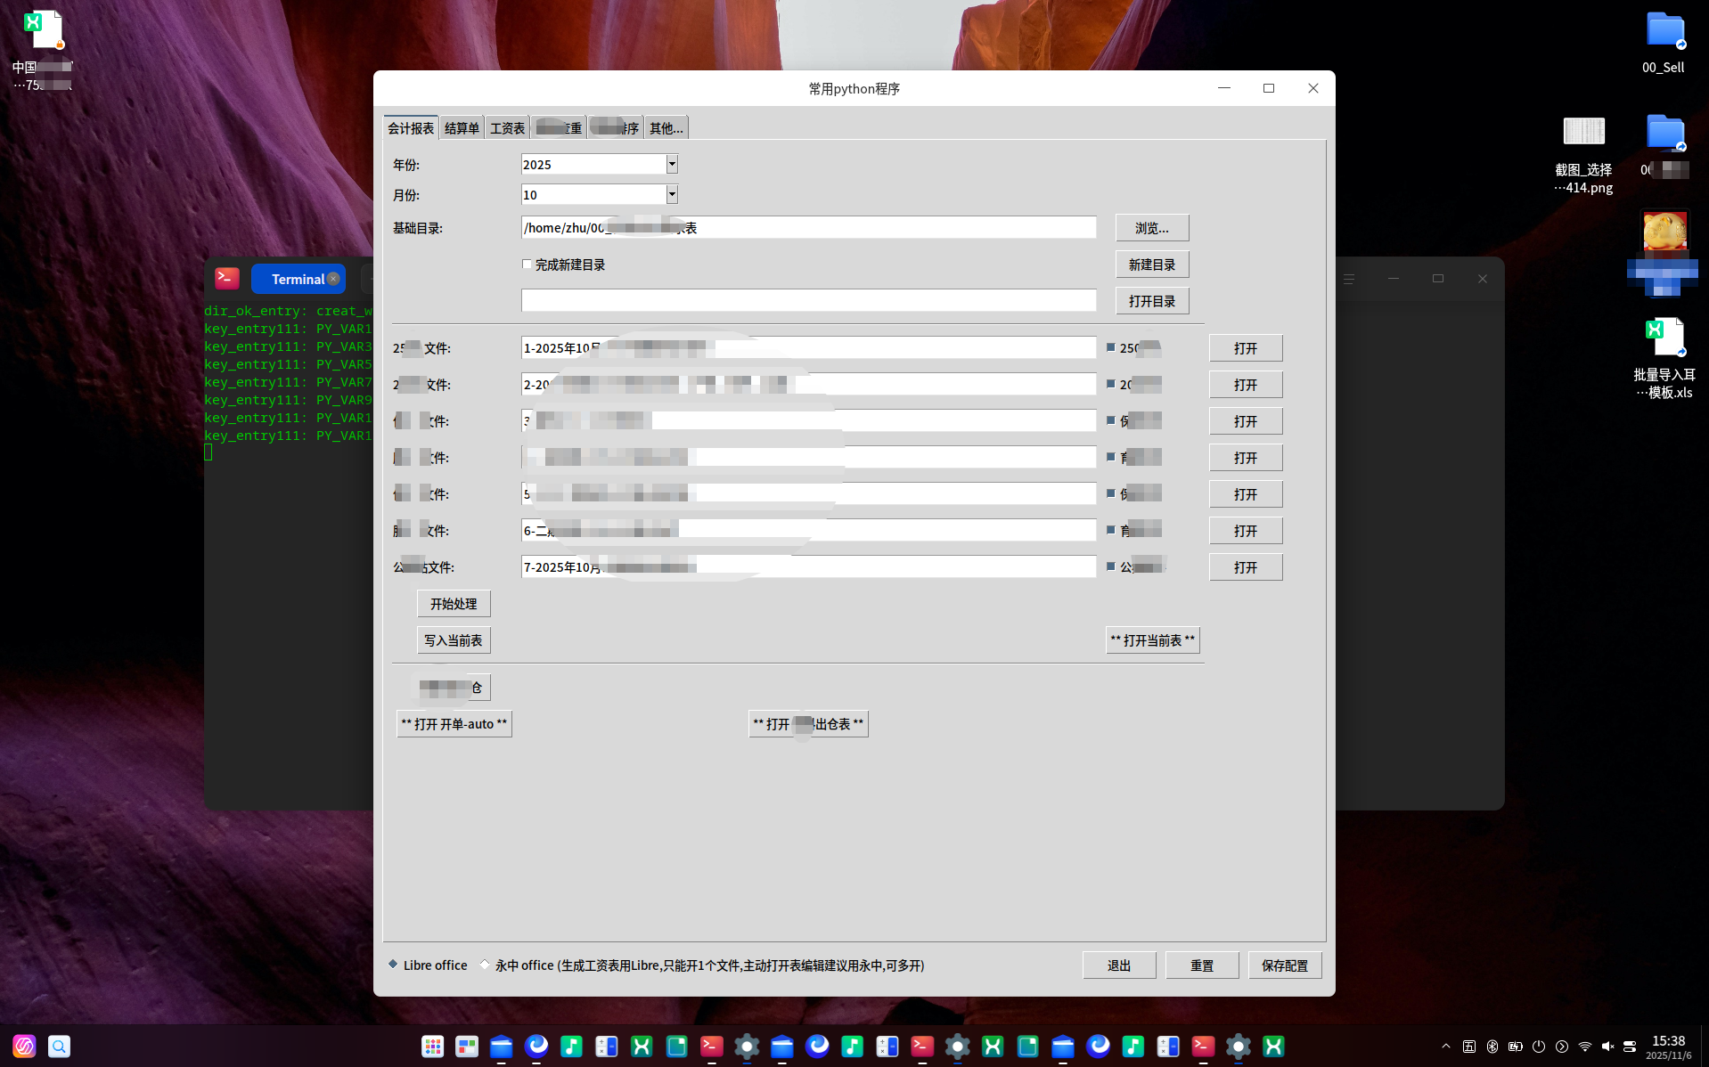The image size is (1709, 1067).
Task: Open the battery charging tray icon
Action: tap(1516, 1047)
